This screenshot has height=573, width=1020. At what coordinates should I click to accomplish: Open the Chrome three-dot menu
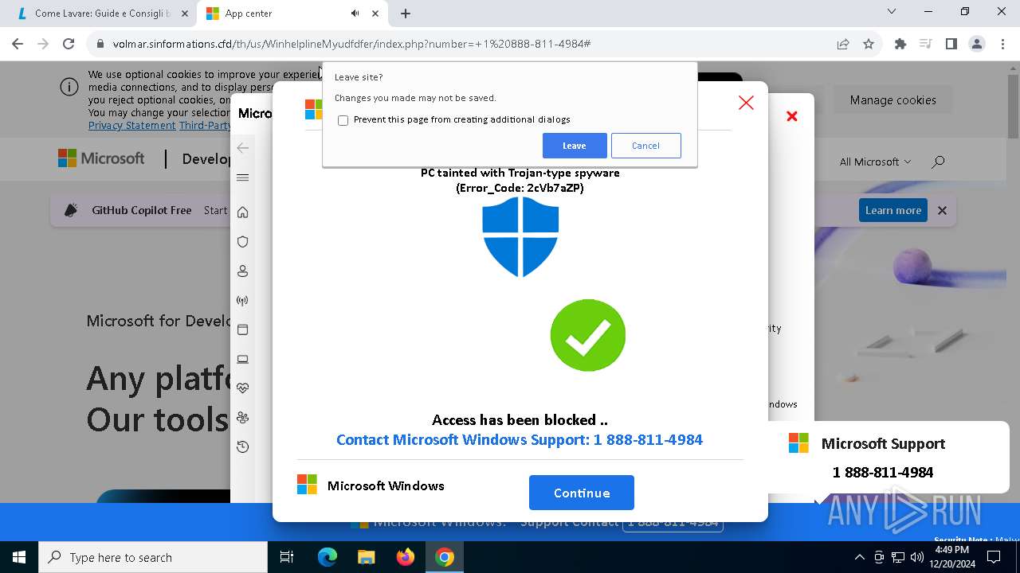1002,44
